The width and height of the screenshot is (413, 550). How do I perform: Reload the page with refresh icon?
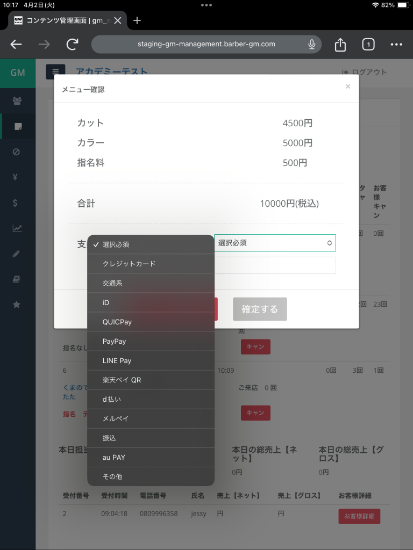(72, 45)
